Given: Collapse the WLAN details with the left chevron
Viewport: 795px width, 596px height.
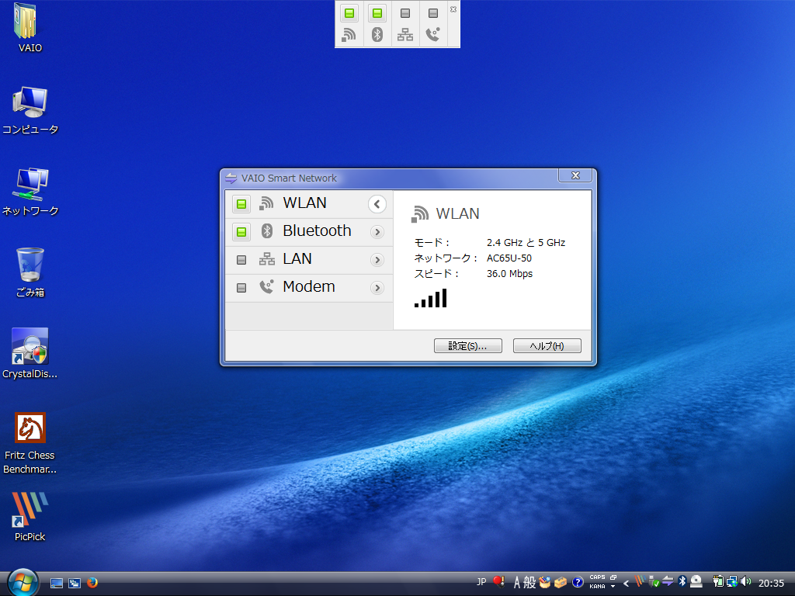Looking at the screenshot, I should (x=377, y=204).
